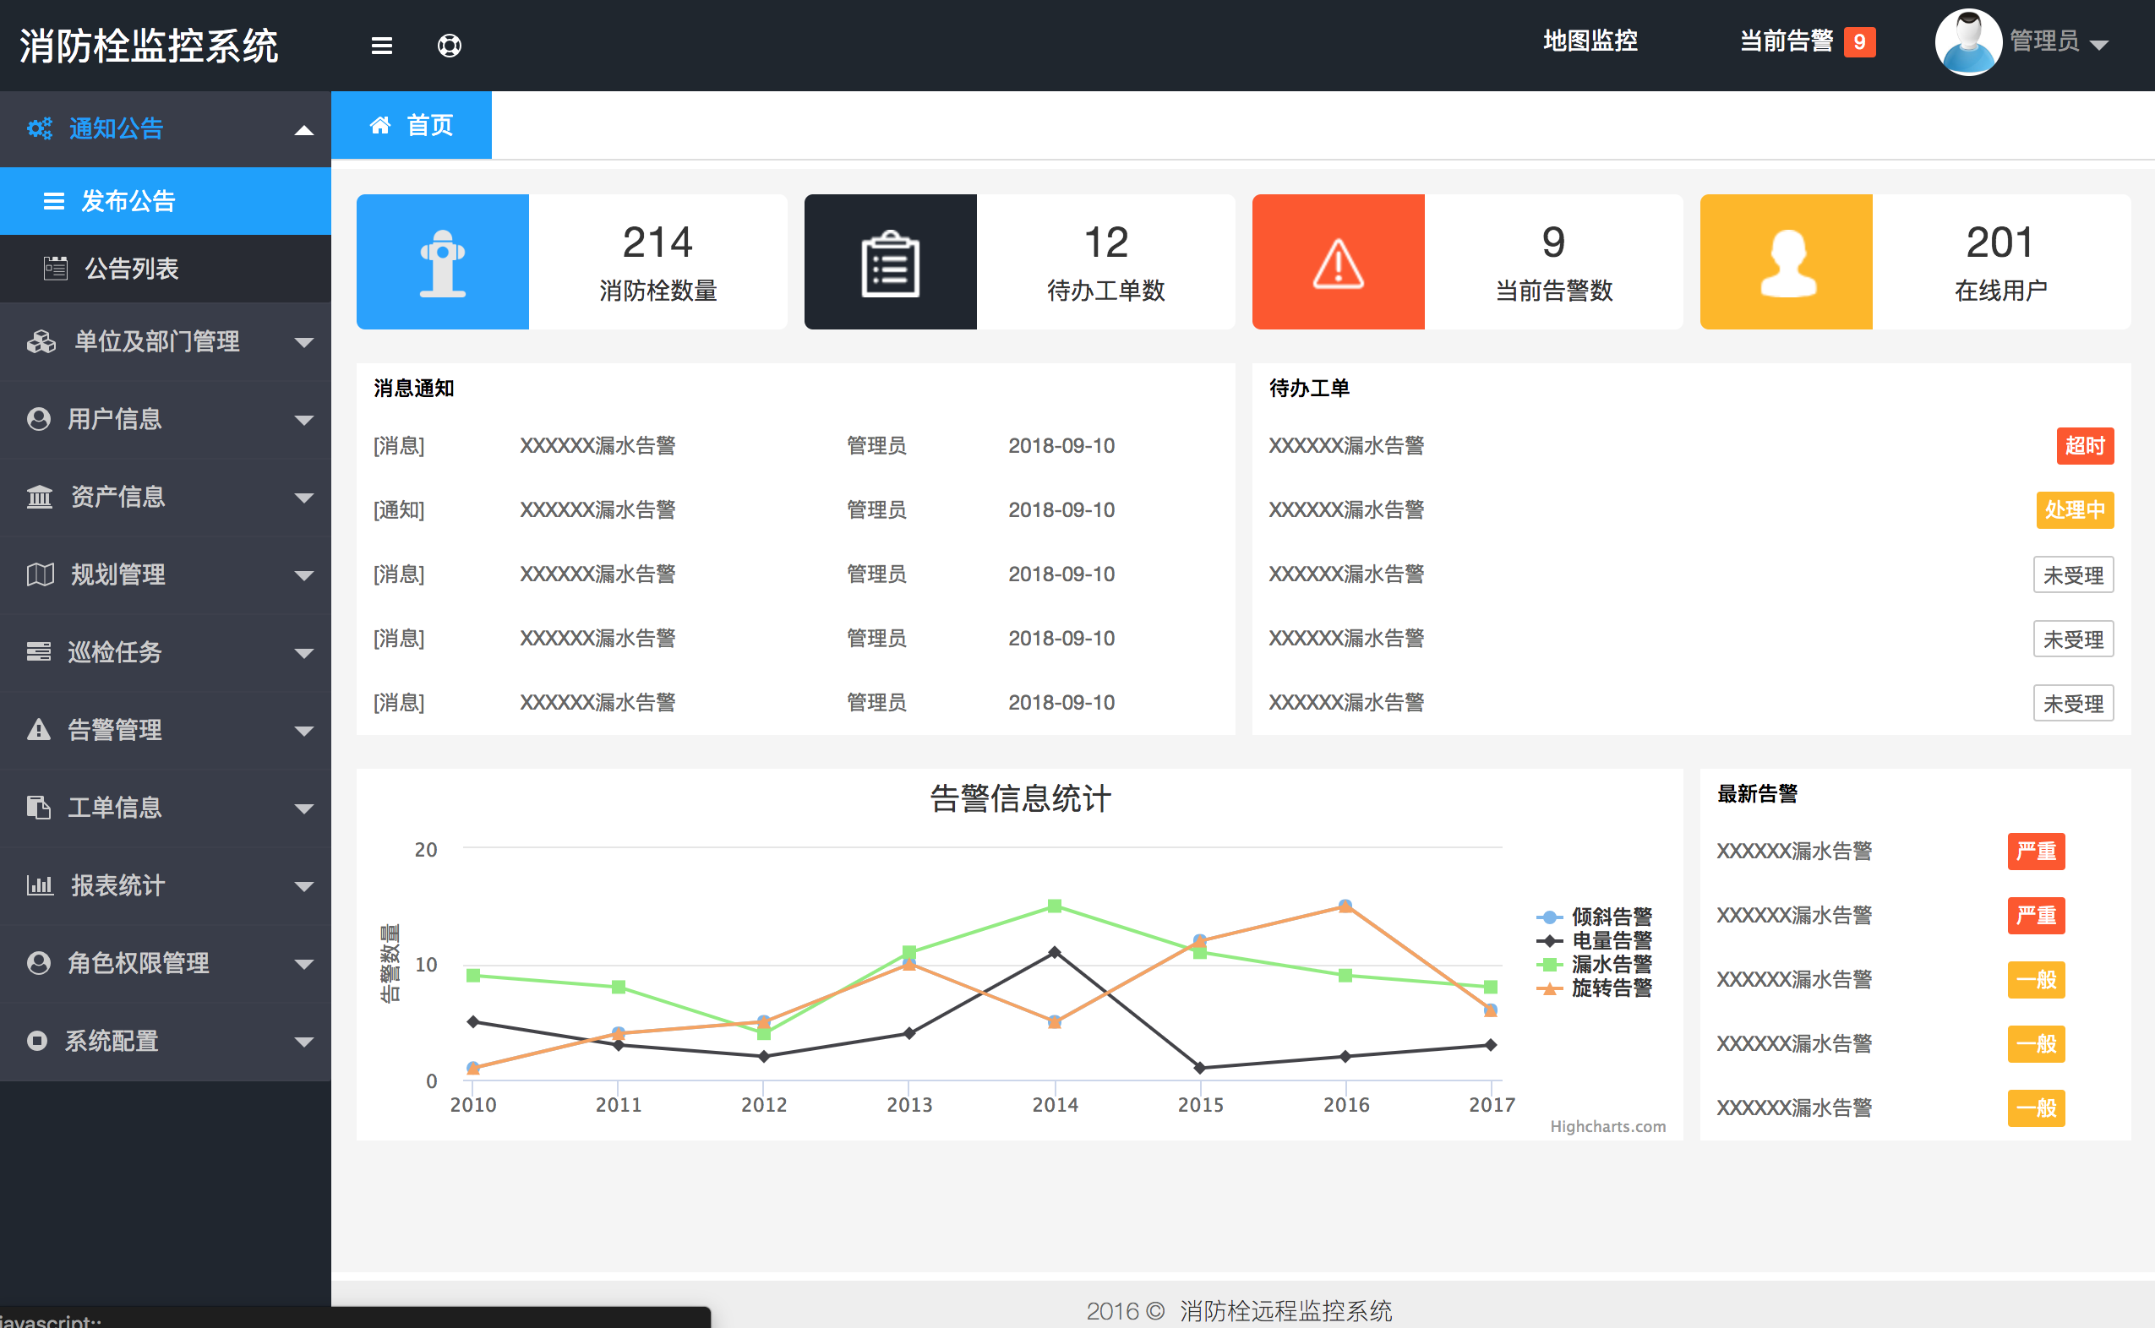Image resolution: width=2155 pixels, height=1328 pixels.
Task: Click the lifebuoy help icon in header
Action: 449,45
